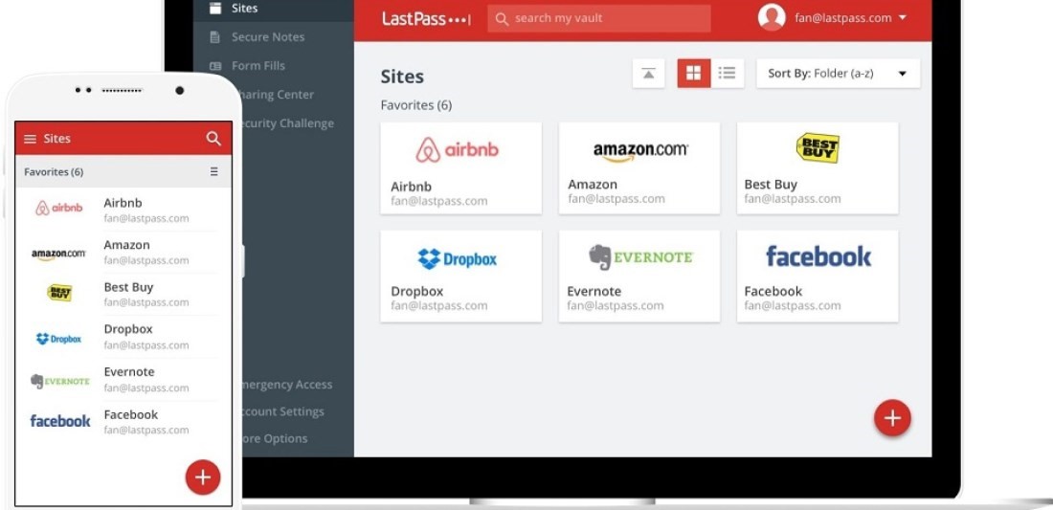1053x510 pixels.
Task: Collapse all folders with the arrow-up button
Action: pos(649,73)
